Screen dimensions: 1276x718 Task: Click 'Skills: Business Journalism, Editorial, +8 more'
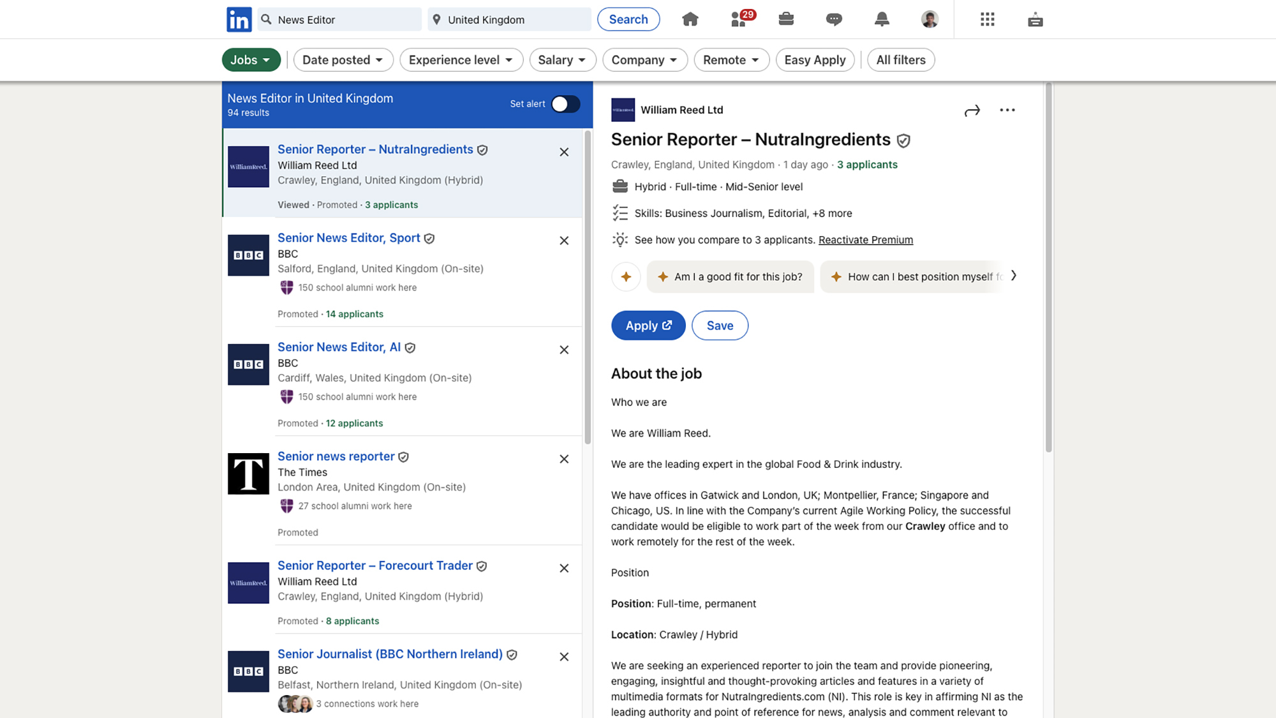tap(743, 213)
